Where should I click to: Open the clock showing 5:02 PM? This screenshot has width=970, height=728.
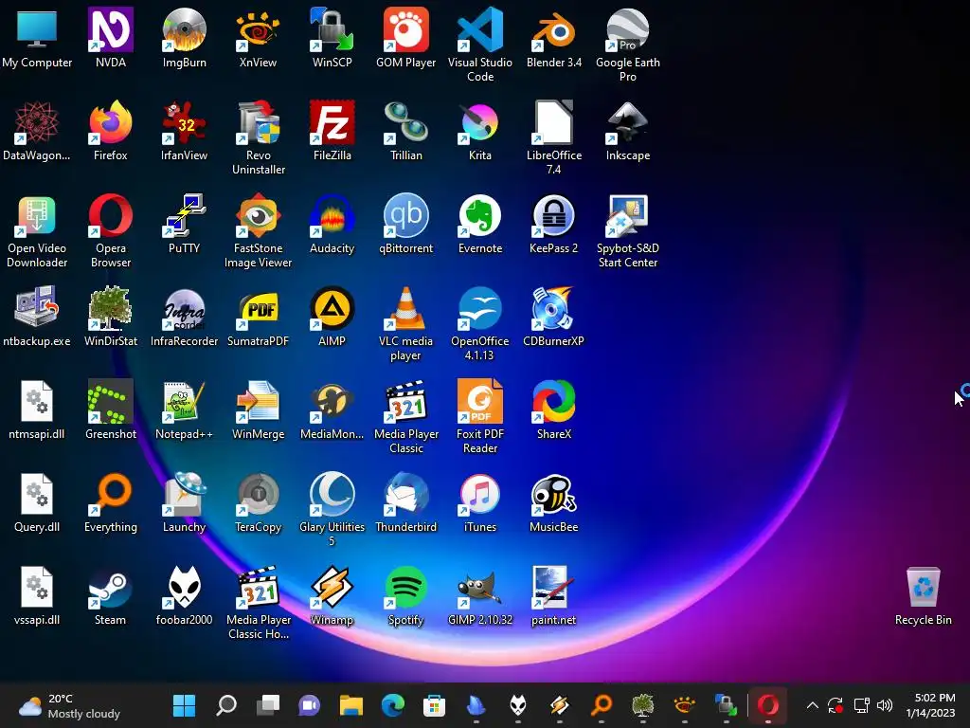(x=930, y=705)
